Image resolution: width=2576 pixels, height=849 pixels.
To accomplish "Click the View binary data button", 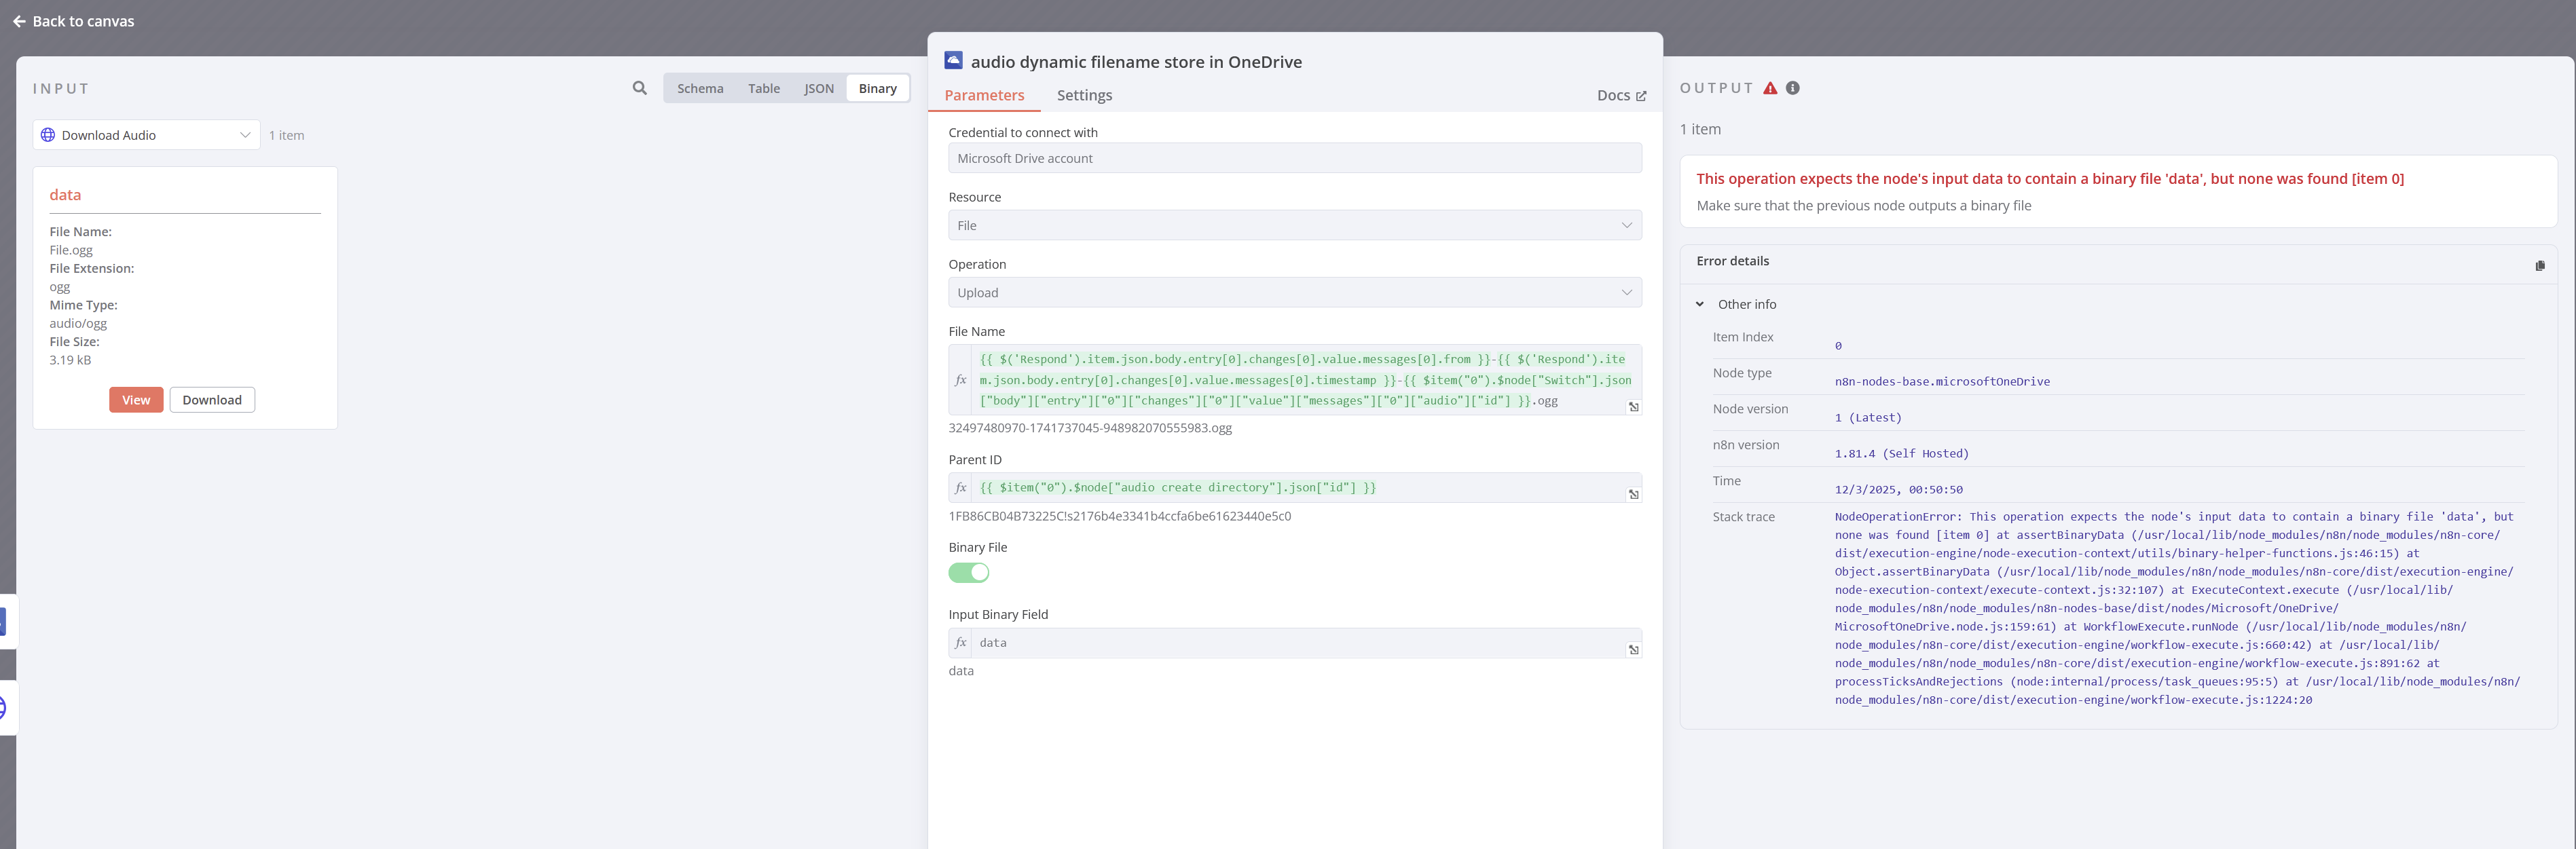I will [136, 400].
